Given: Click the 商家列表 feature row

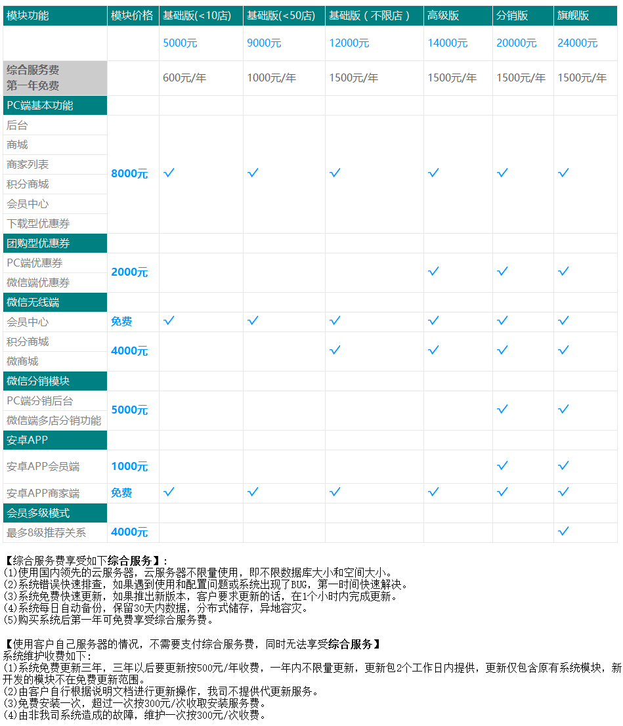Looking at the screenshot, I should (x=55, y=164).
